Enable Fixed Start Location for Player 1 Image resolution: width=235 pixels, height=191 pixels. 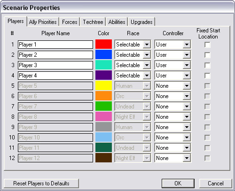click(x=207, y=45)
